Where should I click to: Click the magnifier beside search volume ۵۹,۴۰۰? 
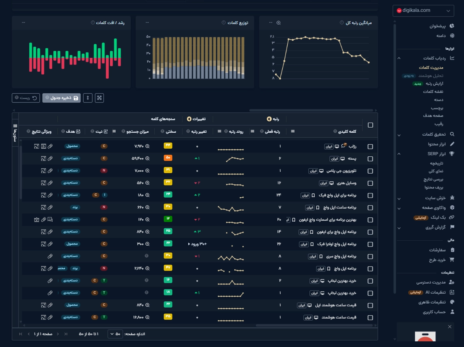click(x=147, y=159)
